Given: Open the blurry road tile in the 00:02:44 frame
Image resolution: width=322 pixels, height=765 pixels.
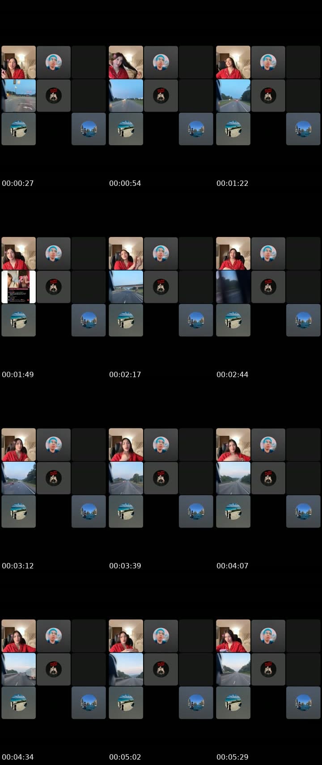Looking at the screenshot, I should coord(233,287).
